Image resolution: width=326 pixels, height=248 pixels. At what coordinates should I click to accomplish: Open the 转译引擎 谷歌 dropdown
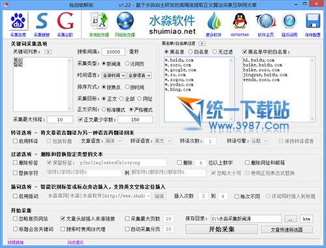259,141
